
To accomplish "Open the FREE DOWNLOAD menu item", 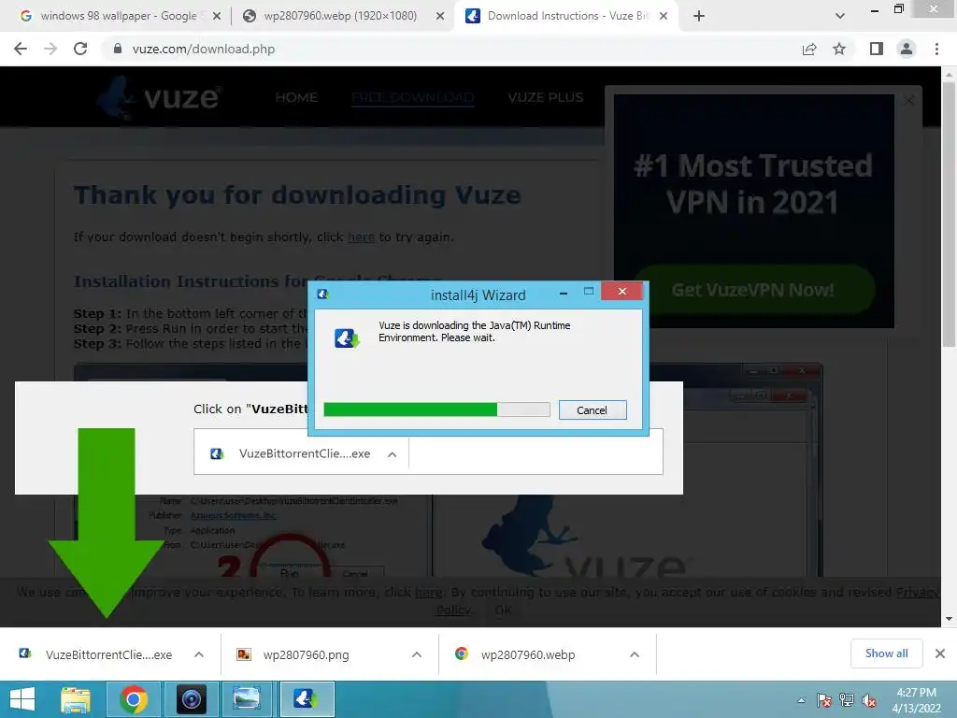I will pos(412,97).
